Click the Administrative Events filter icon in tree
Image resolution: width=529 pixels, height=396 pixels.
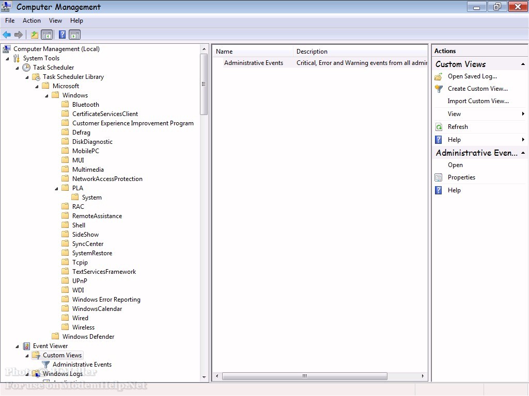[x=45, y=365]
